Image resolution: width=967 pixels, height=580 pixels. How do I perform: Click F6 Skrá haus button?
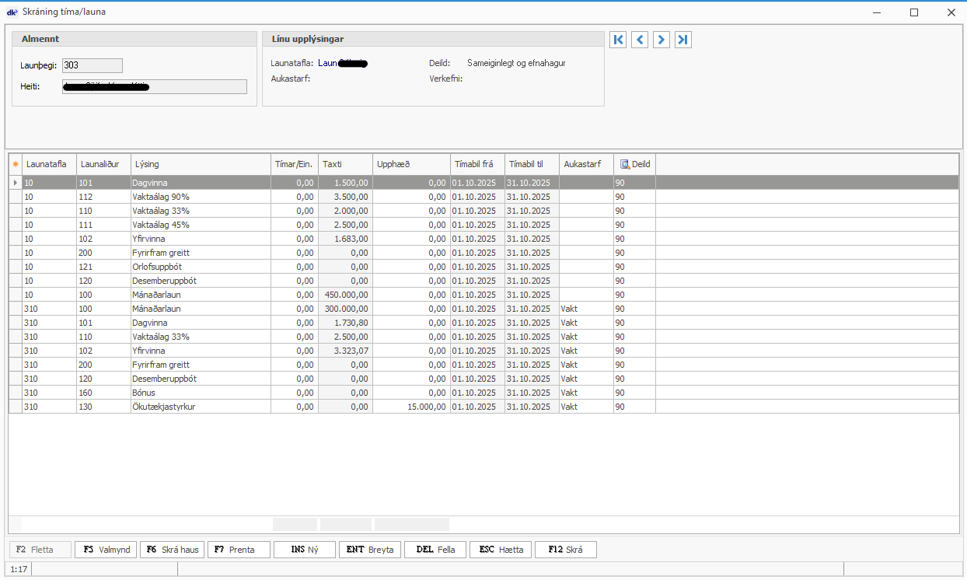[172, 550]
